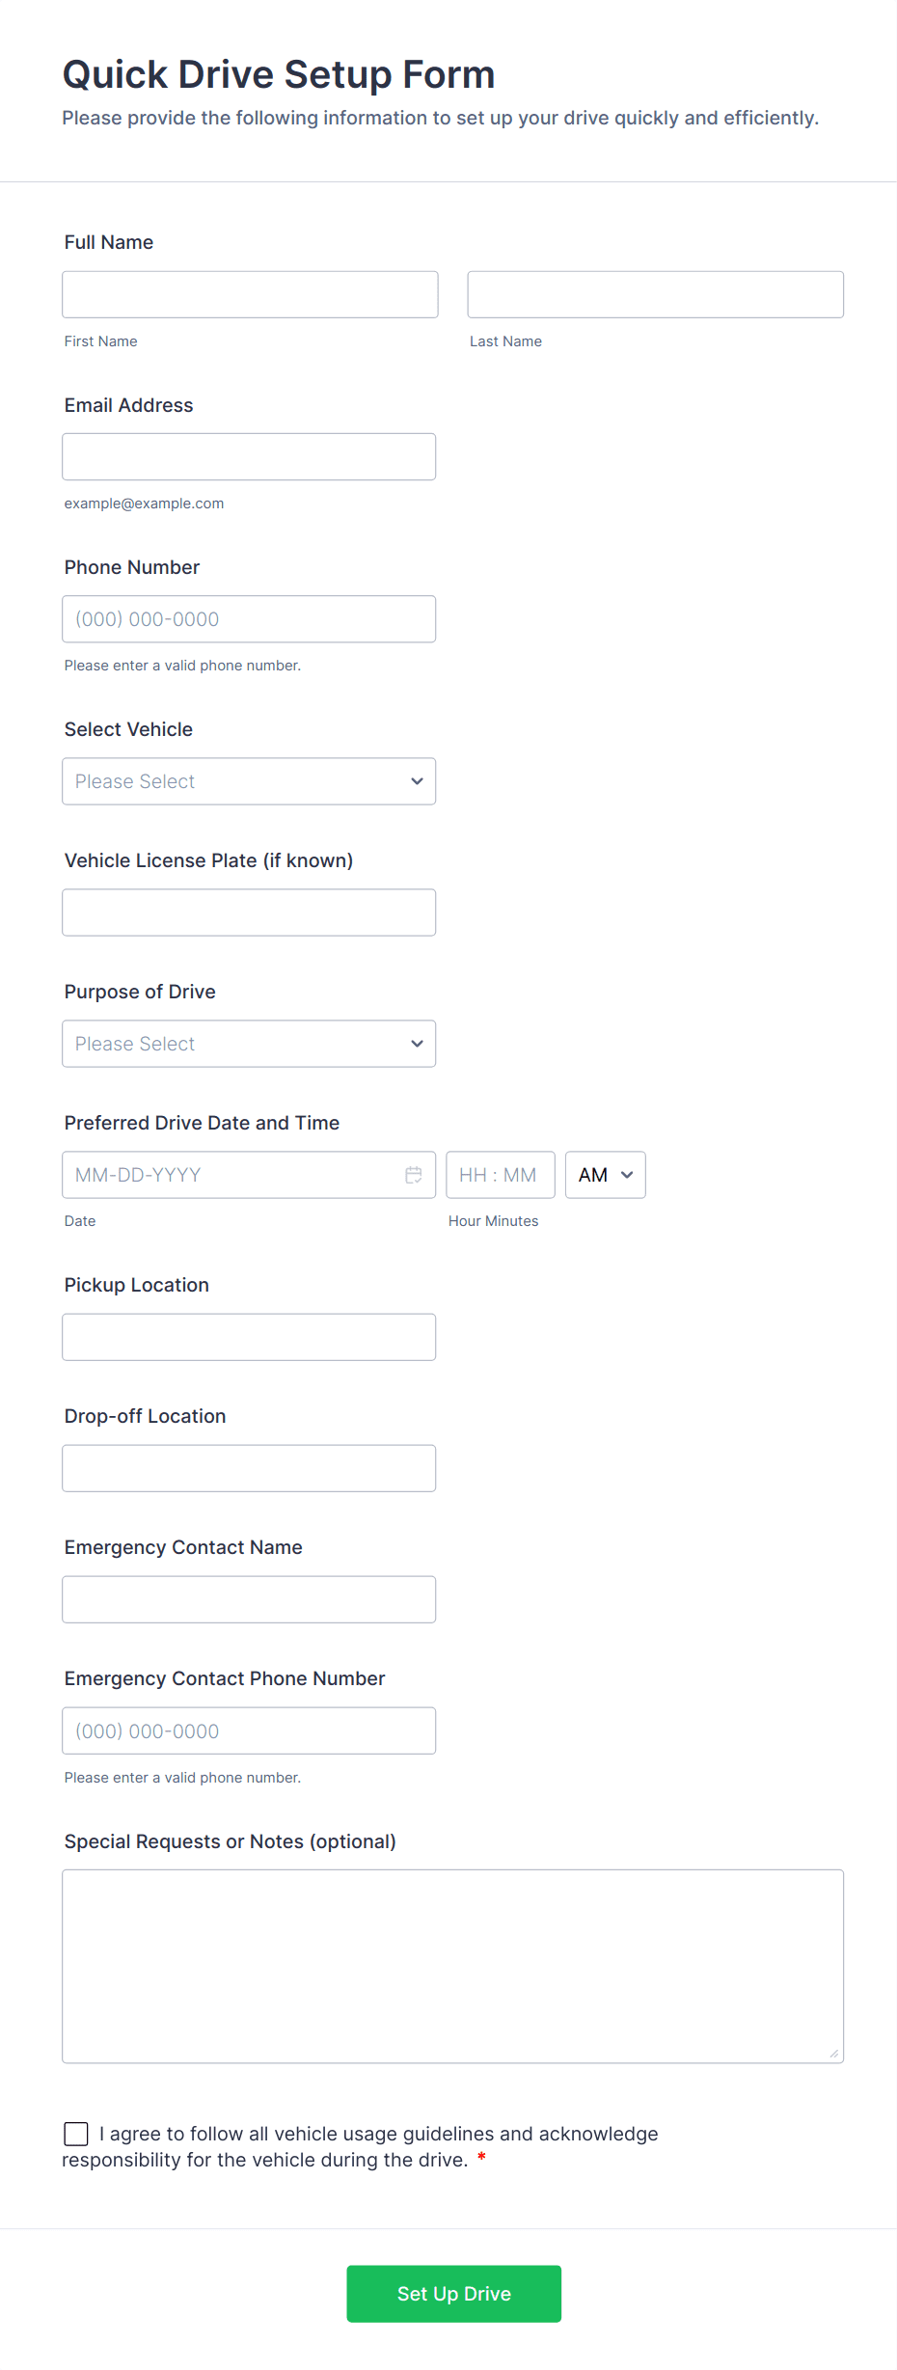Viewport: 897px width, 2370px height.
Task: Click the First Name input field
Action: [250, 294]
